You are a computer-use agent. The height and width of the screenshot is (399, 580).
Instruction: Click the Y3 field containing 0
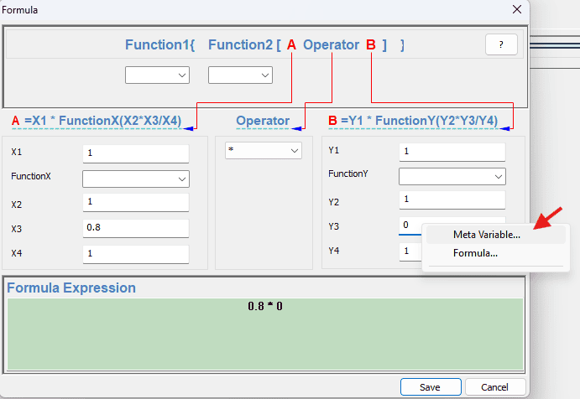pos(410,225)
